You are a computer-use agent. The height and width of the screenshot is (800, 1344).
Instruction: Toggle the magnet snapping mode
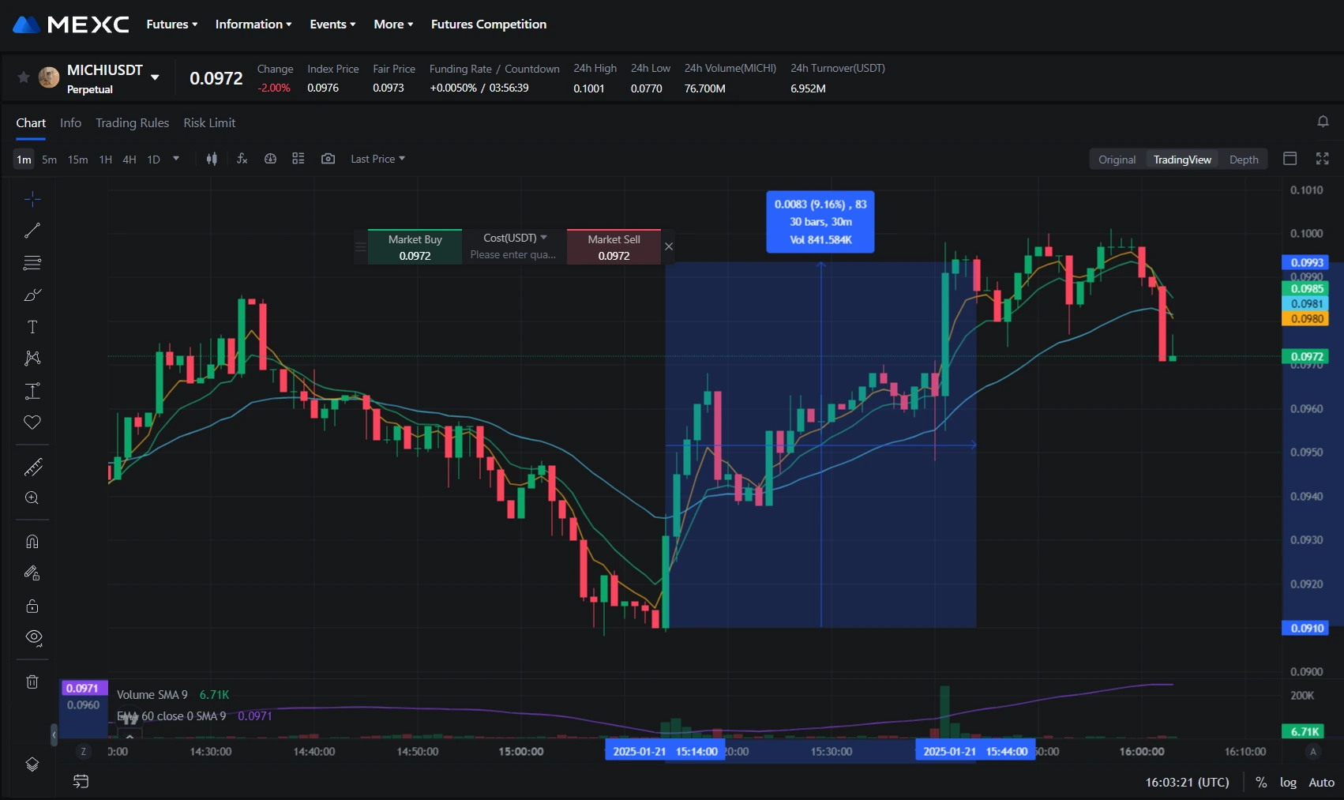click(32, 542)
